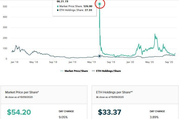Click the $33.37 ETH holdings value
179x119 pixels.
[110, 112]
